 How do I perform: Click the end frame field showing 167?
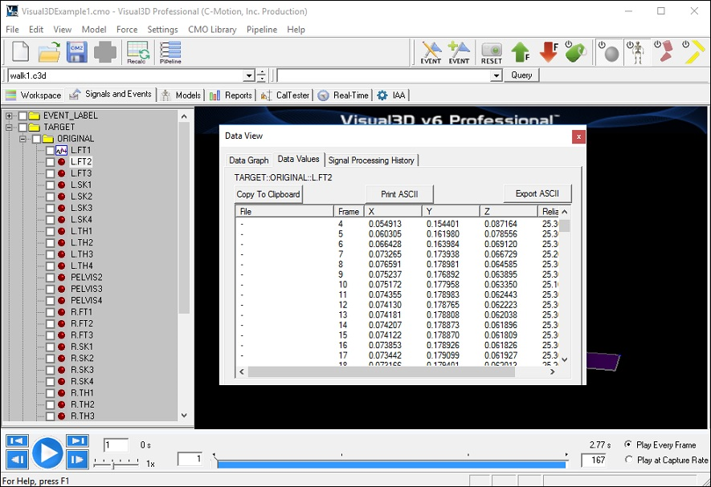pyautogui.click(x=594, y=461)
